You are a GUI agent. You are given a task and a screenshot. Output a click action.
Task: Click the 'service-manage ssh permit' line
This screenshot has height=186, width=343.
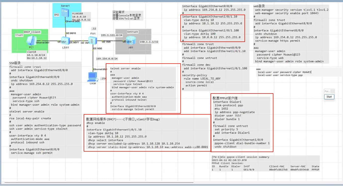point(32,153)
